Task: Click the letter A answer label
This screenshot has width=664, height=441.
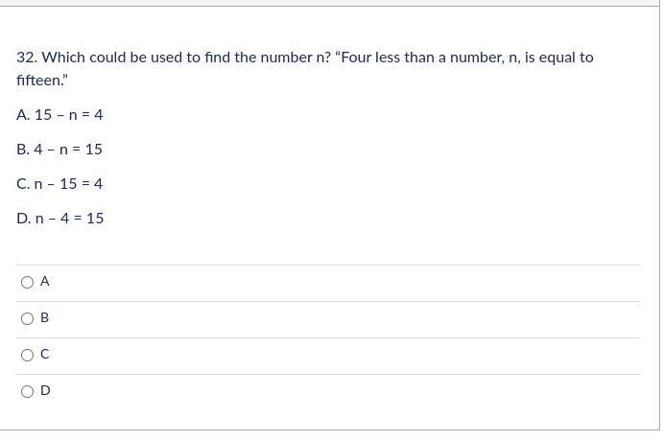Action: [x=44, y=282]
